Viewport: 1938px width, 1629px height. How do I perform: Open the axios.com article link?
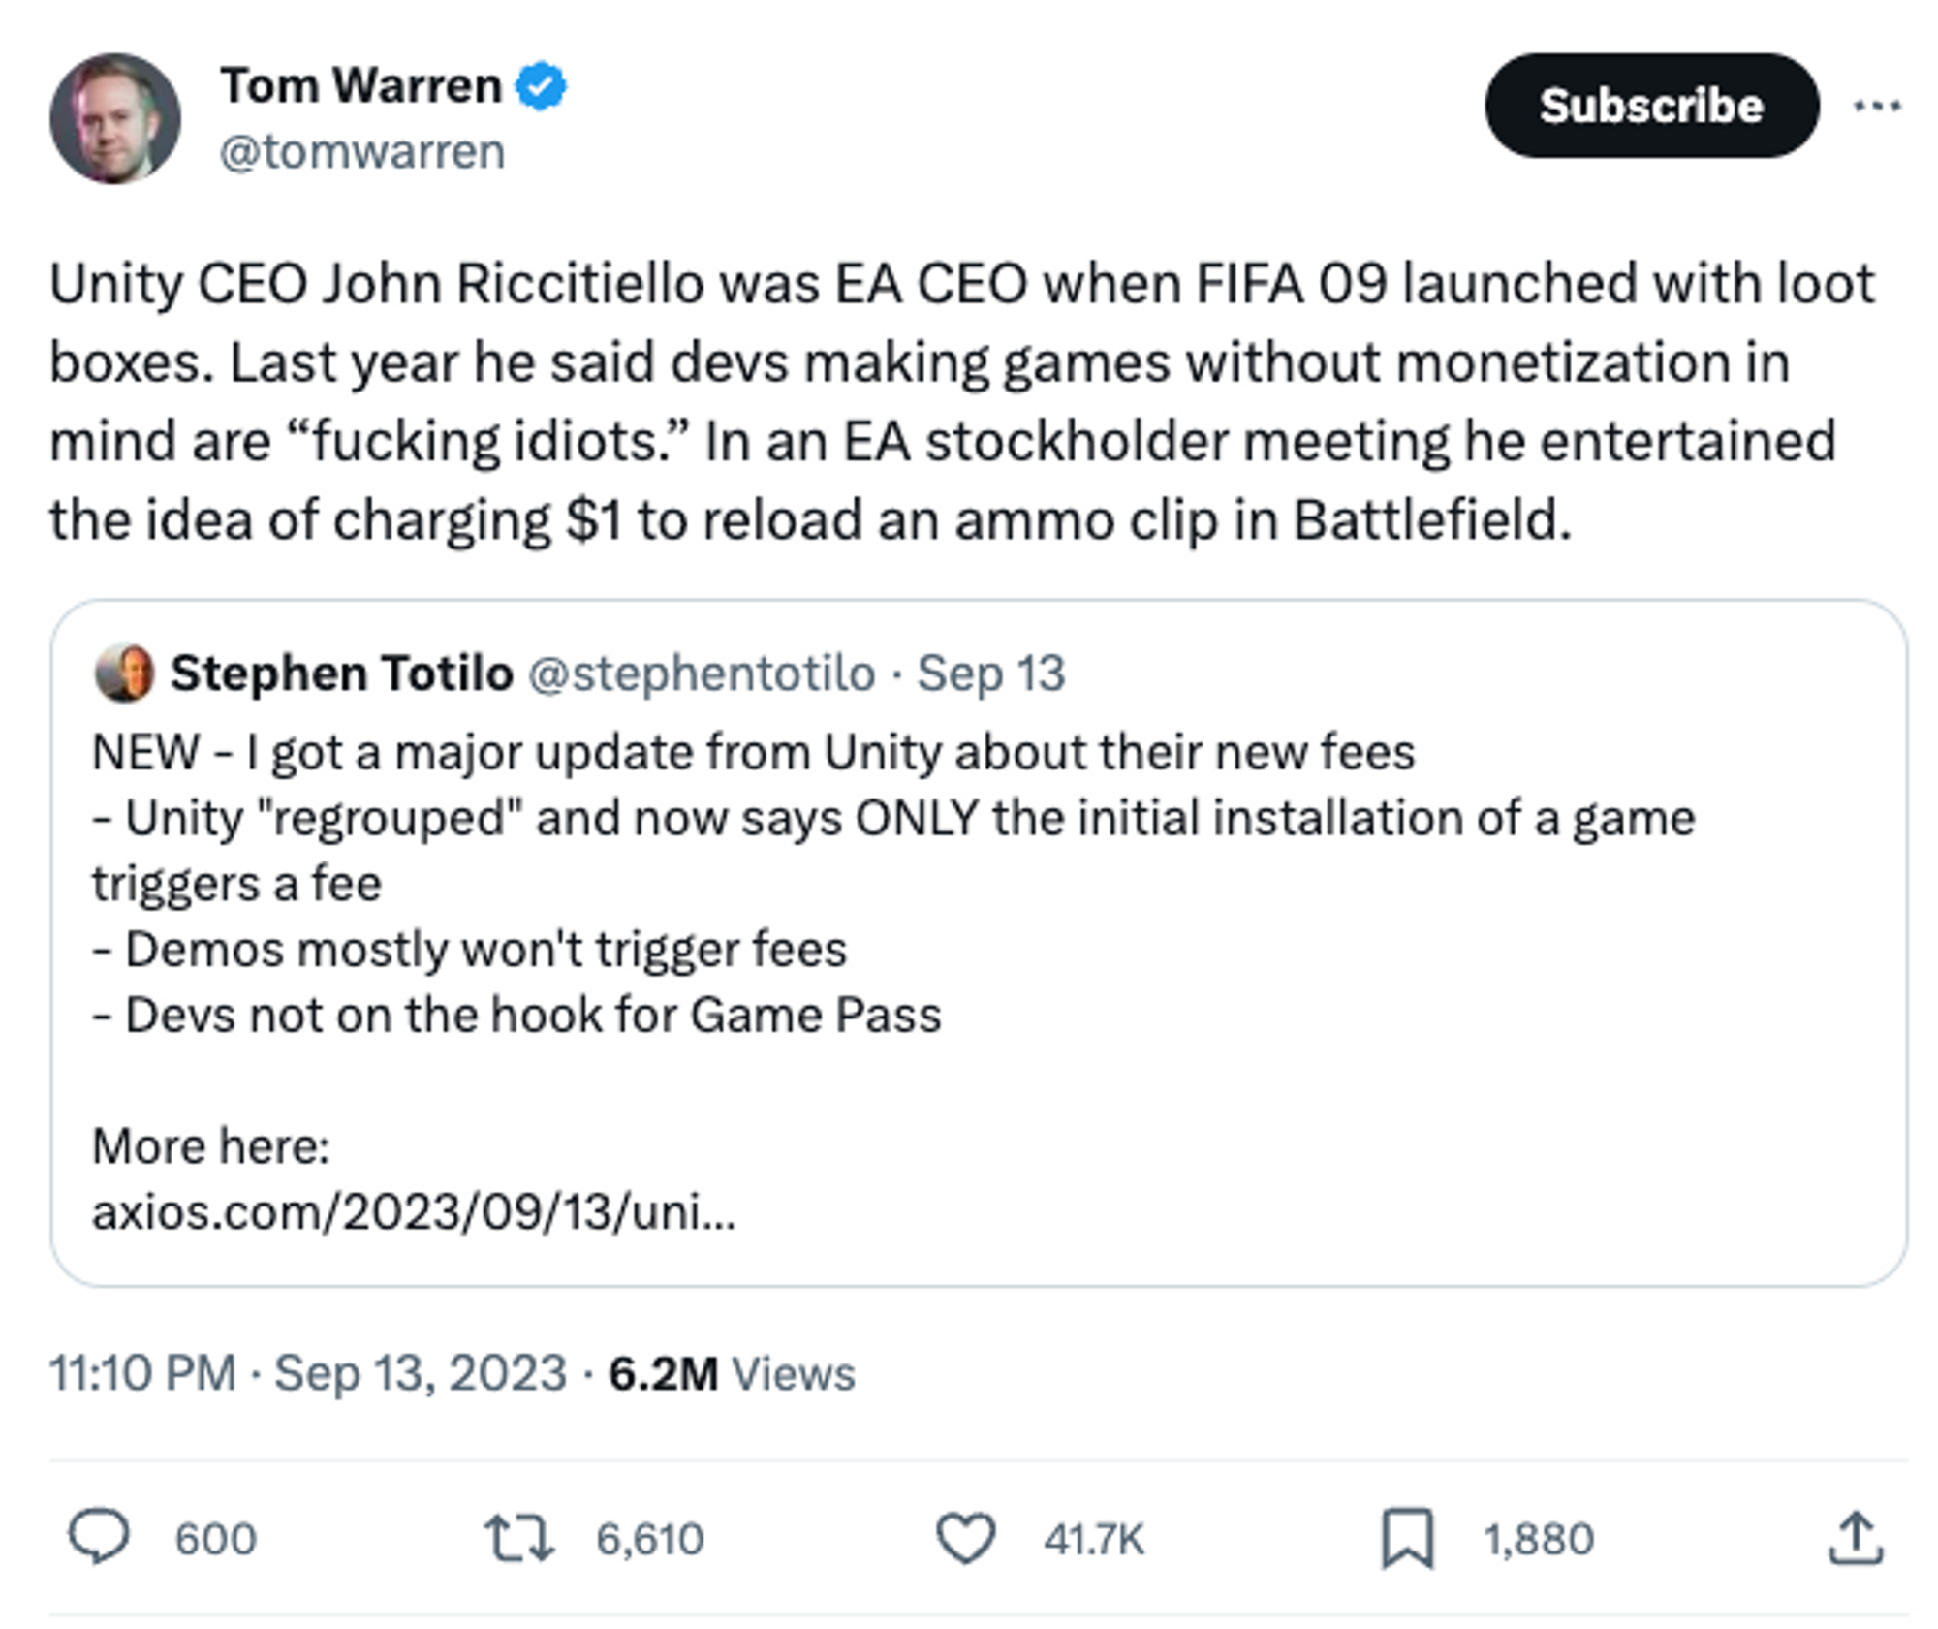coord(414,1211)
